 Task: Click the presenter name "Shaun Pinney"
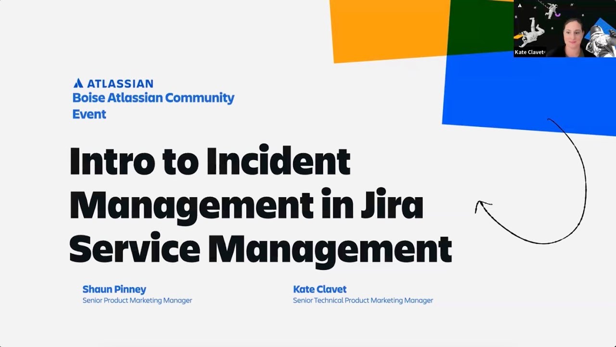(114, 289)
